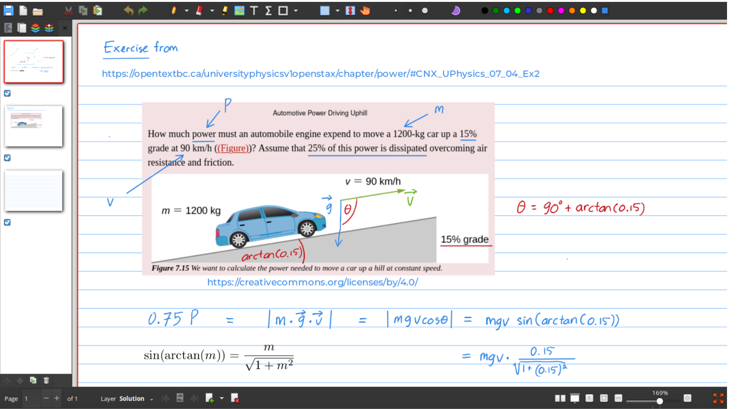
Task: Click the Undo arrow
Action: [x=128, y=11]
